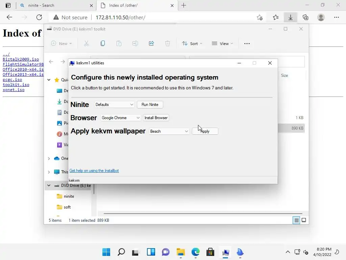The height and width of the screenshot is (260, 346).
Task: Click the Paste icon in Explorer toolbar
Action: (x=119, y=44)
